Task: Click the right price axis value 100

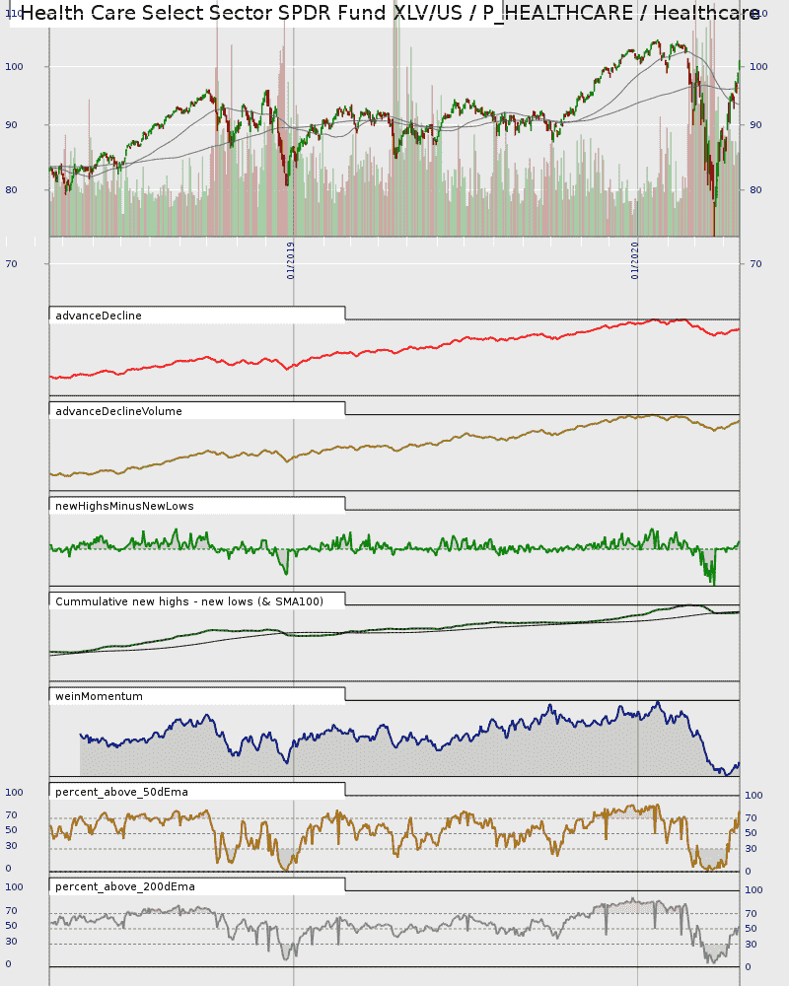Action: [x=758, y=67]
